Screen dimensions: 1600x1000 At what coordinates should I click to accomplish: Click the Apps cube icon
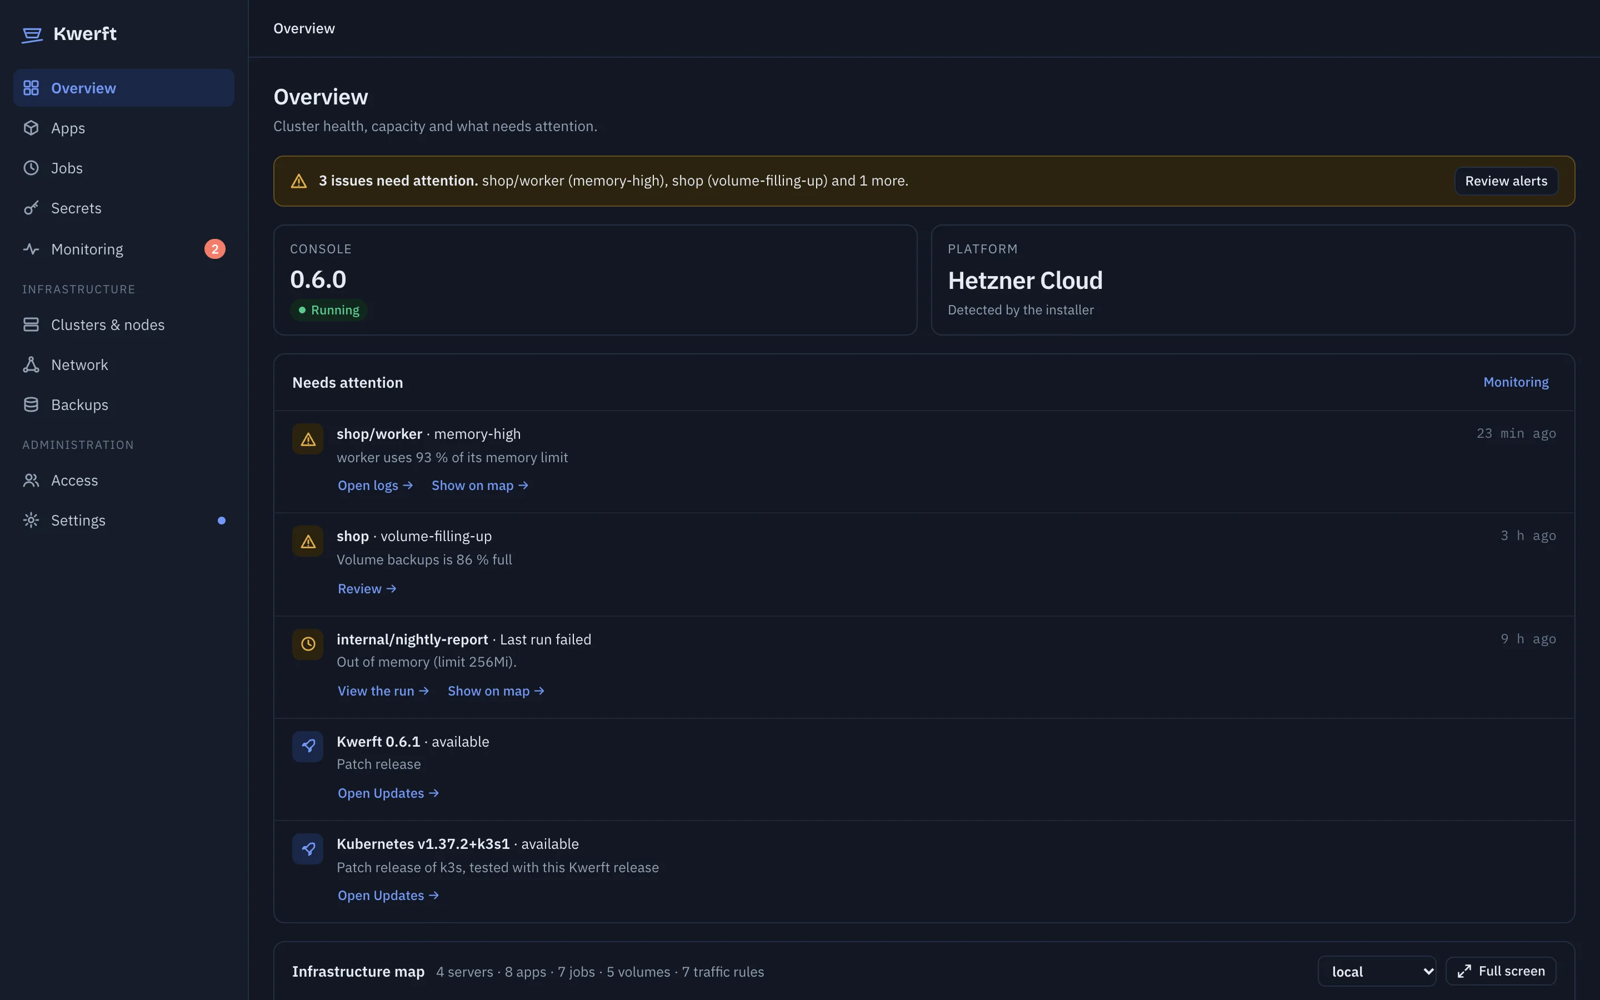coord(31,128)
